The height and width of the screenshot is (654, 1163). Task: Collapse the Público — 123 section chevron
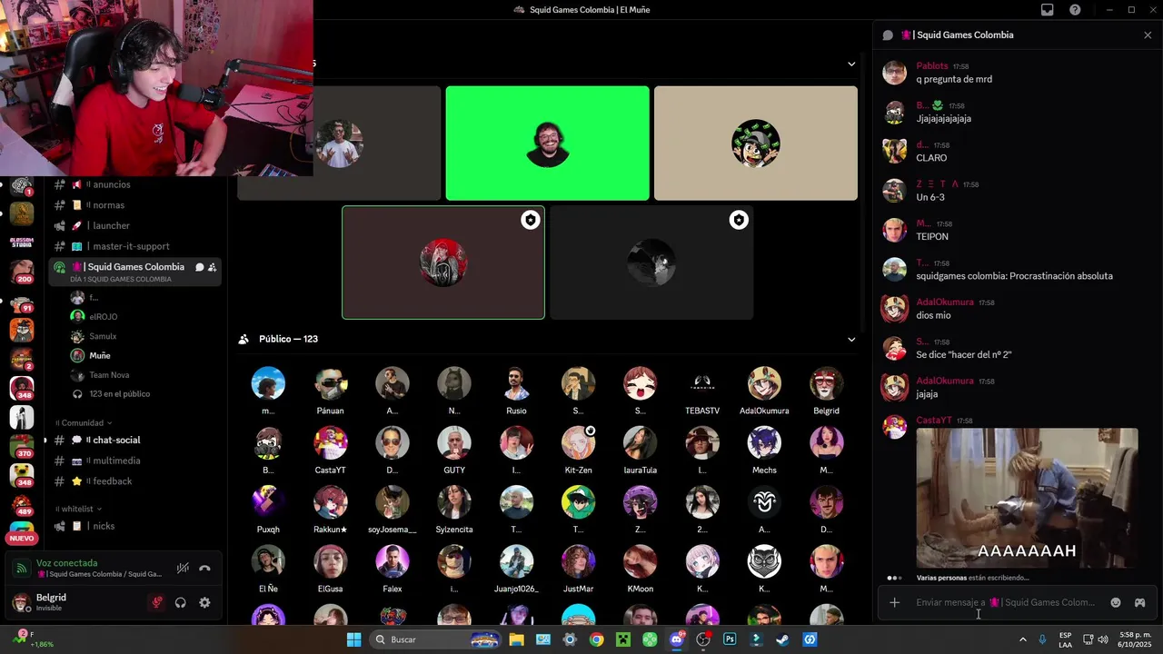pos(851,340)
